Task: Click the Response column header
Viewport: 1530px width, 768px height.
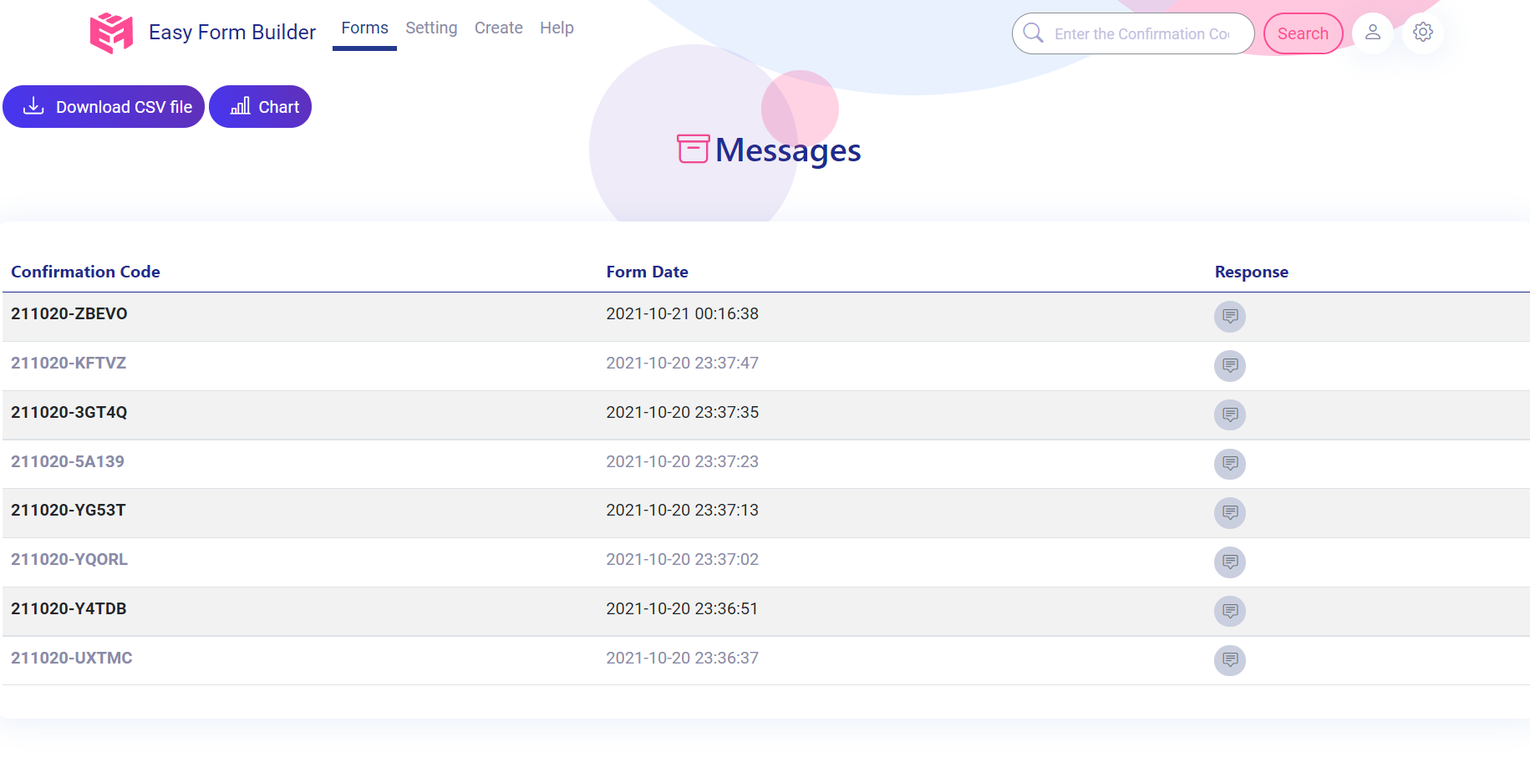Action: click(1252, 272)
